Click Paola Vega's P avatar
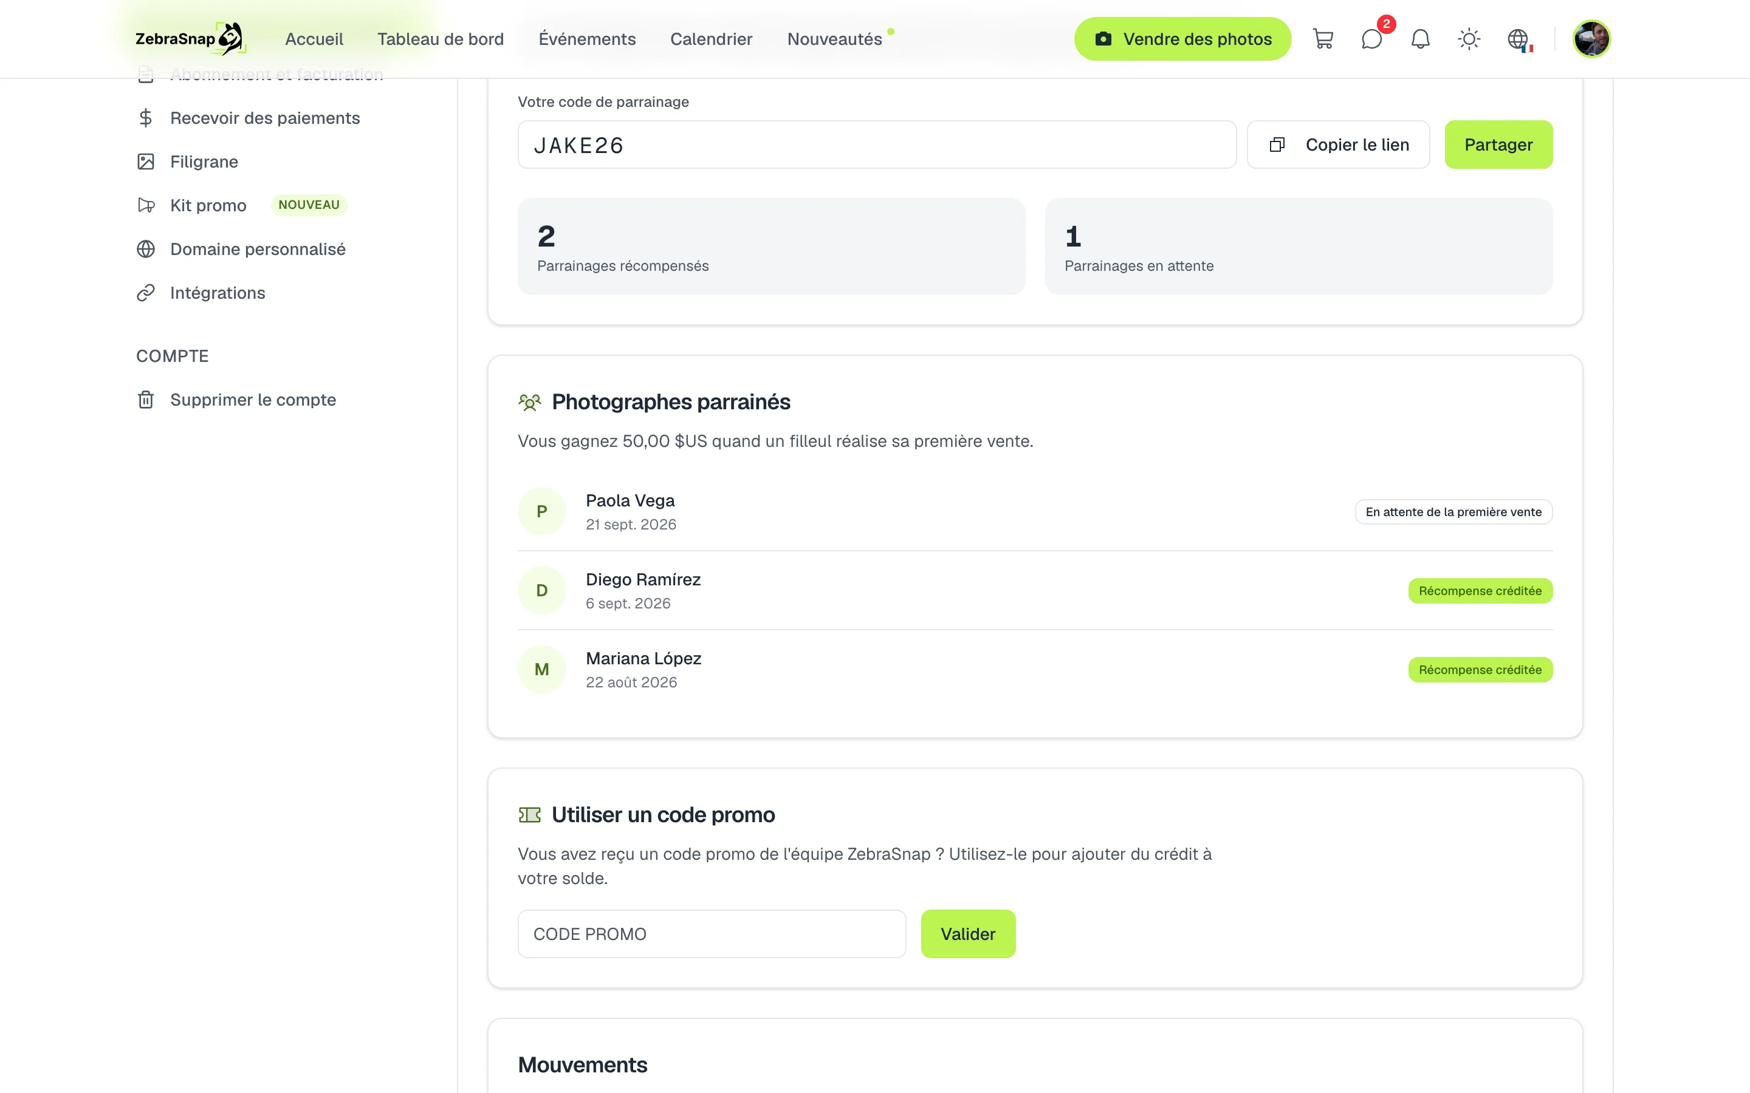The width and height of the screenshot is (1750, 1093). [541, 512]
